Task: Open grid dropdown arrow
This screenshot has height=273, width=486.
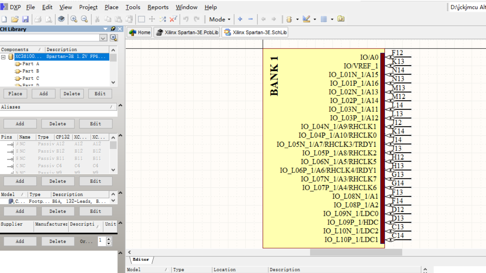Action: pyautogui.click(x=332, y=19)
